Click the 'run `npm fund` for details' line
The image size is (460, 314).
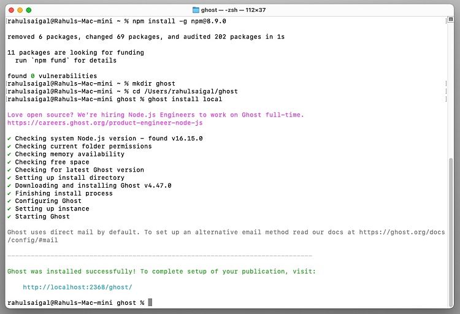66,61
